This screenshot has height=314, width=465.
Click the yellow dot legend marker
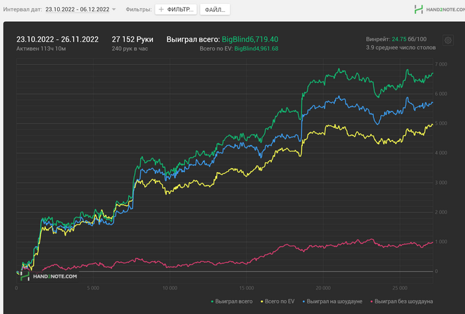[x=262, y=301]
